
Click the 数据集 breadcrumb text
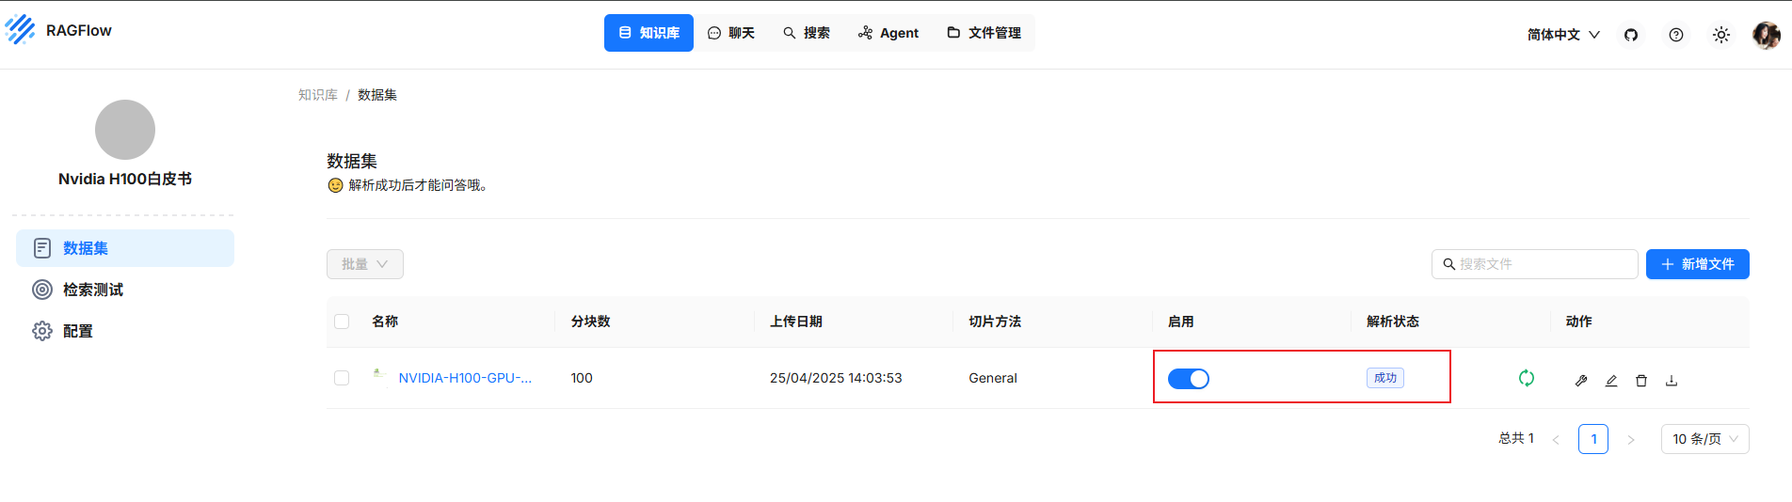(x=377, y=95)
